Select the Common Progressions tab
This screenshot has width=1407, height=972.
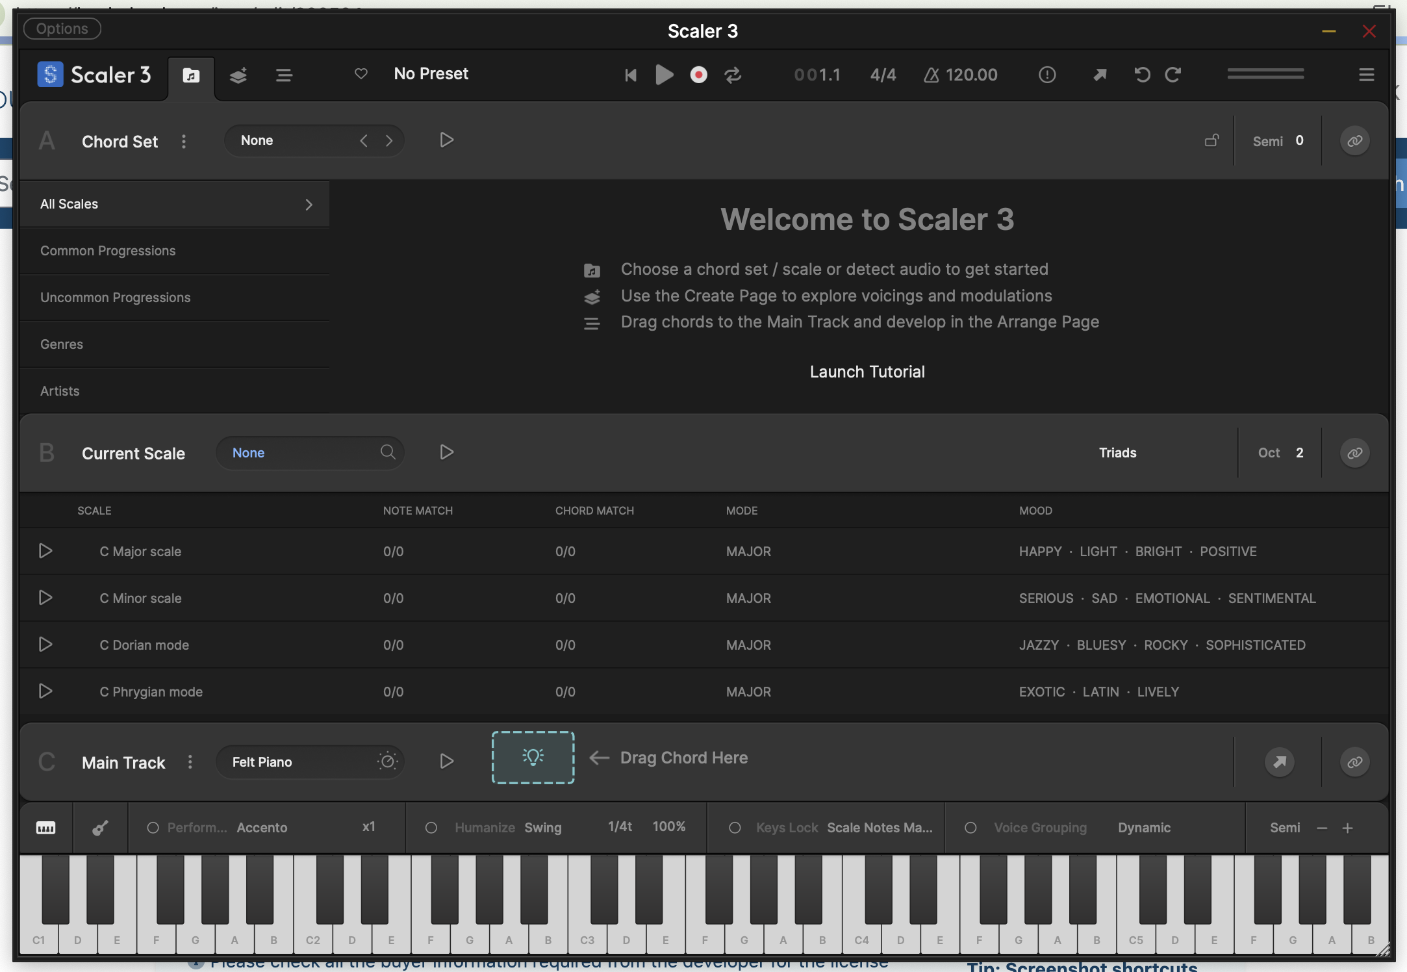(108, 251)
